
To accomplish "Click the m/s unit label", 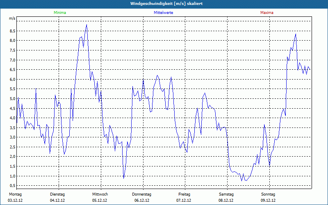I will [x=12, y=18].
